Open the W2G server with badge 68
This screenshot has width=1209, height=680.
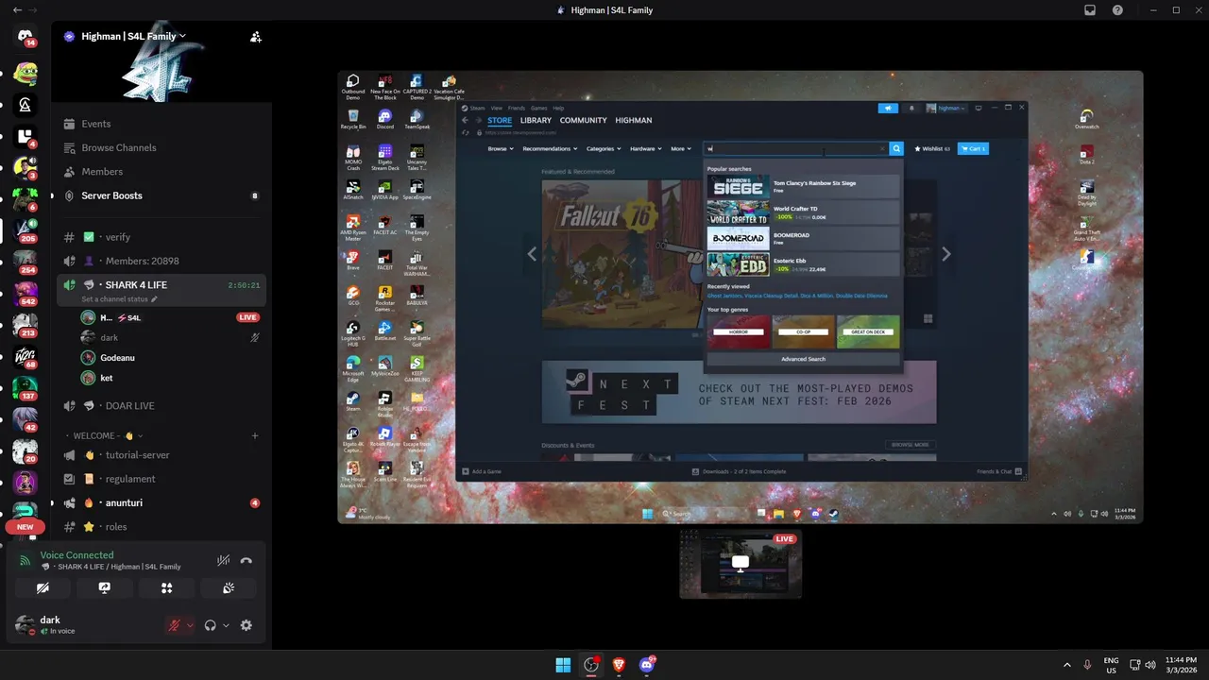(26, 355)
